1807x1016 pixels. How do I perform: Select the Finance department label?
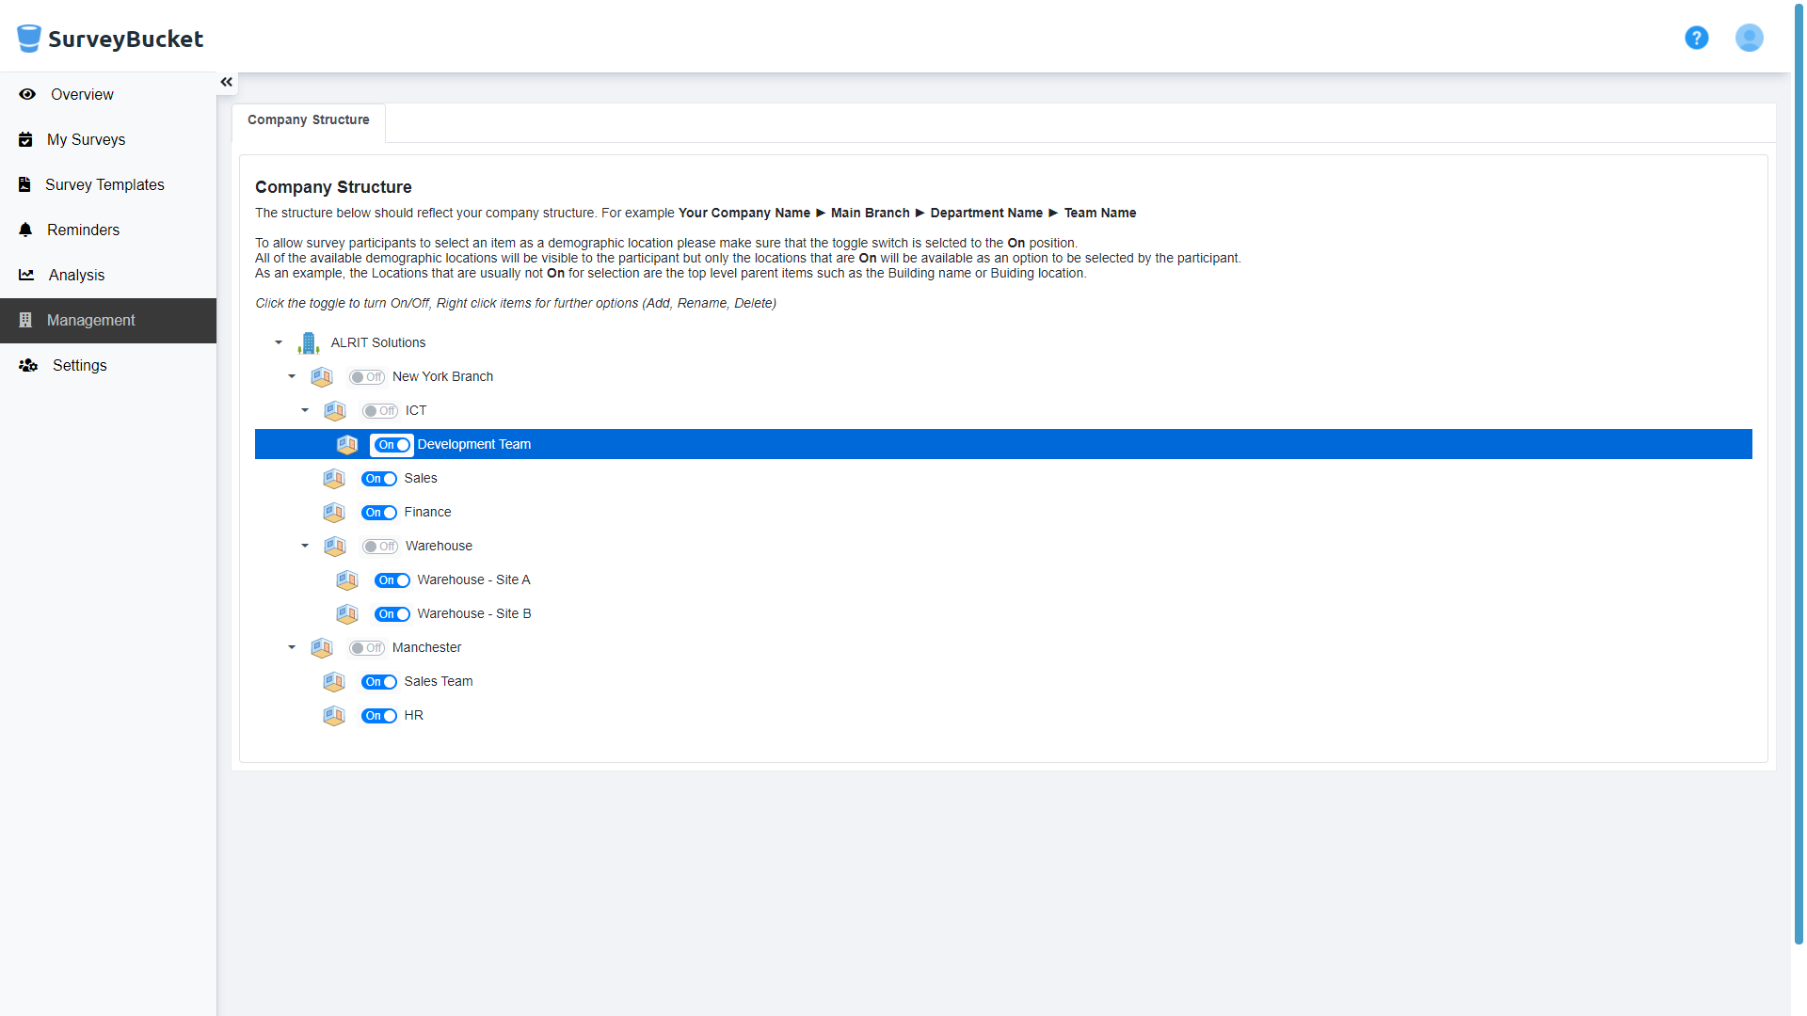pos(427,513)
